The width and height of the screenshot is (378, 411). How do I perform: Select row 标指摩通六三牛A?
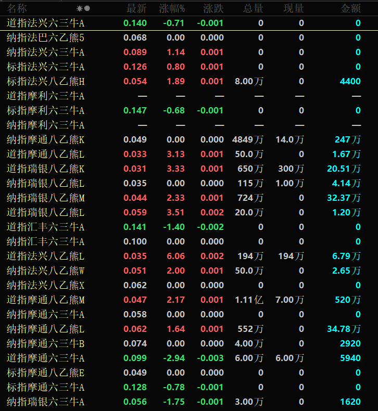click(x=189, y=387)
